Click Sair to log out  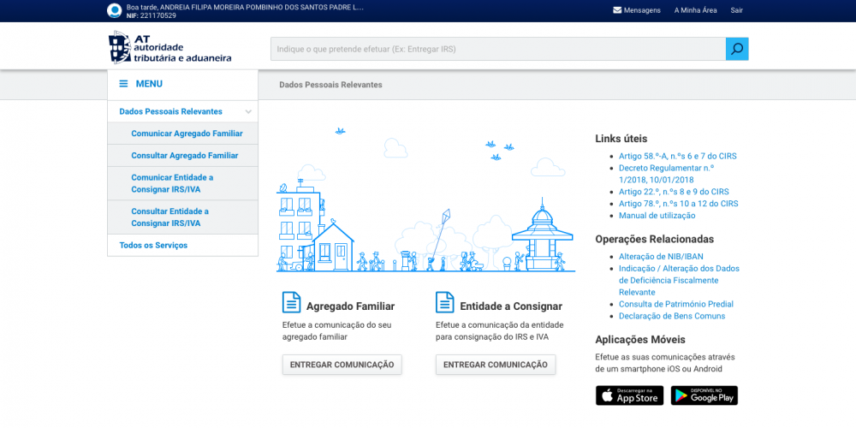tap(736, 10)
